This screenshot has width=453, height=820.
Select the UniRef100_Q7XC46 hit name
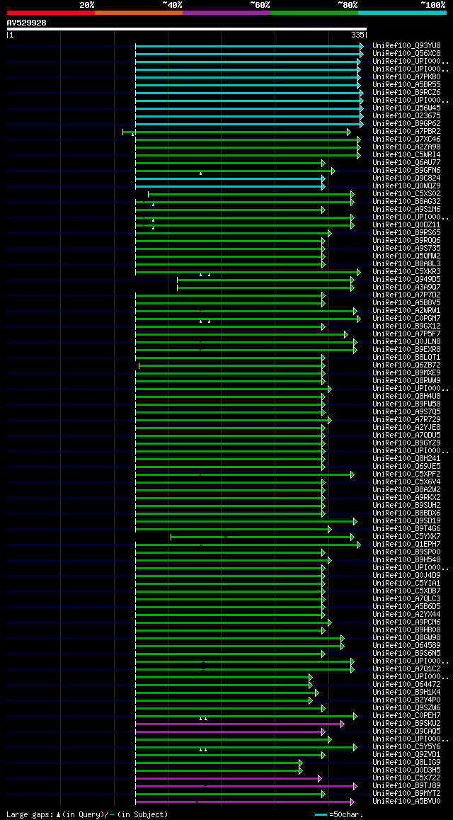click(406, 139)
